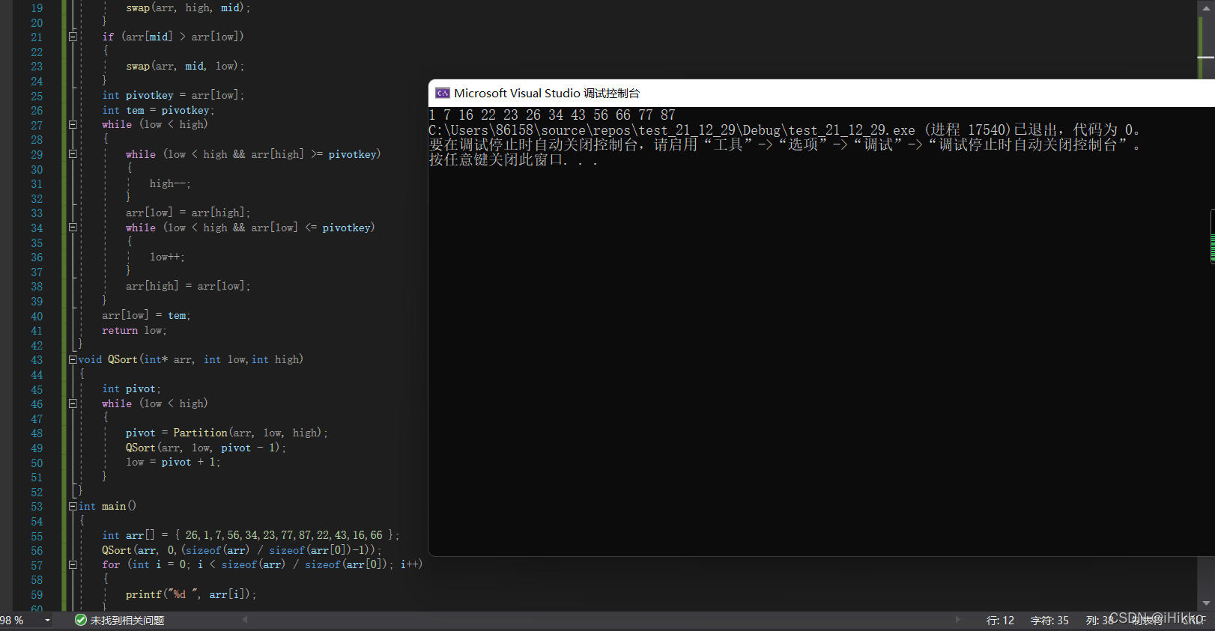Click the "arr[low] = arr[high];" line
The height and width of the screenshot is (631, 1215).
[x=188, y=213]
